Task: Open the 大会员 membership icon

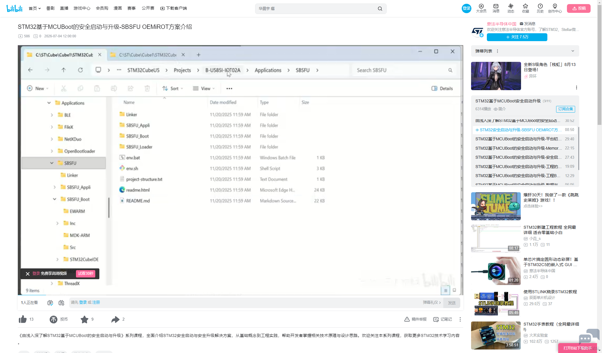Action: coord(481,8)
